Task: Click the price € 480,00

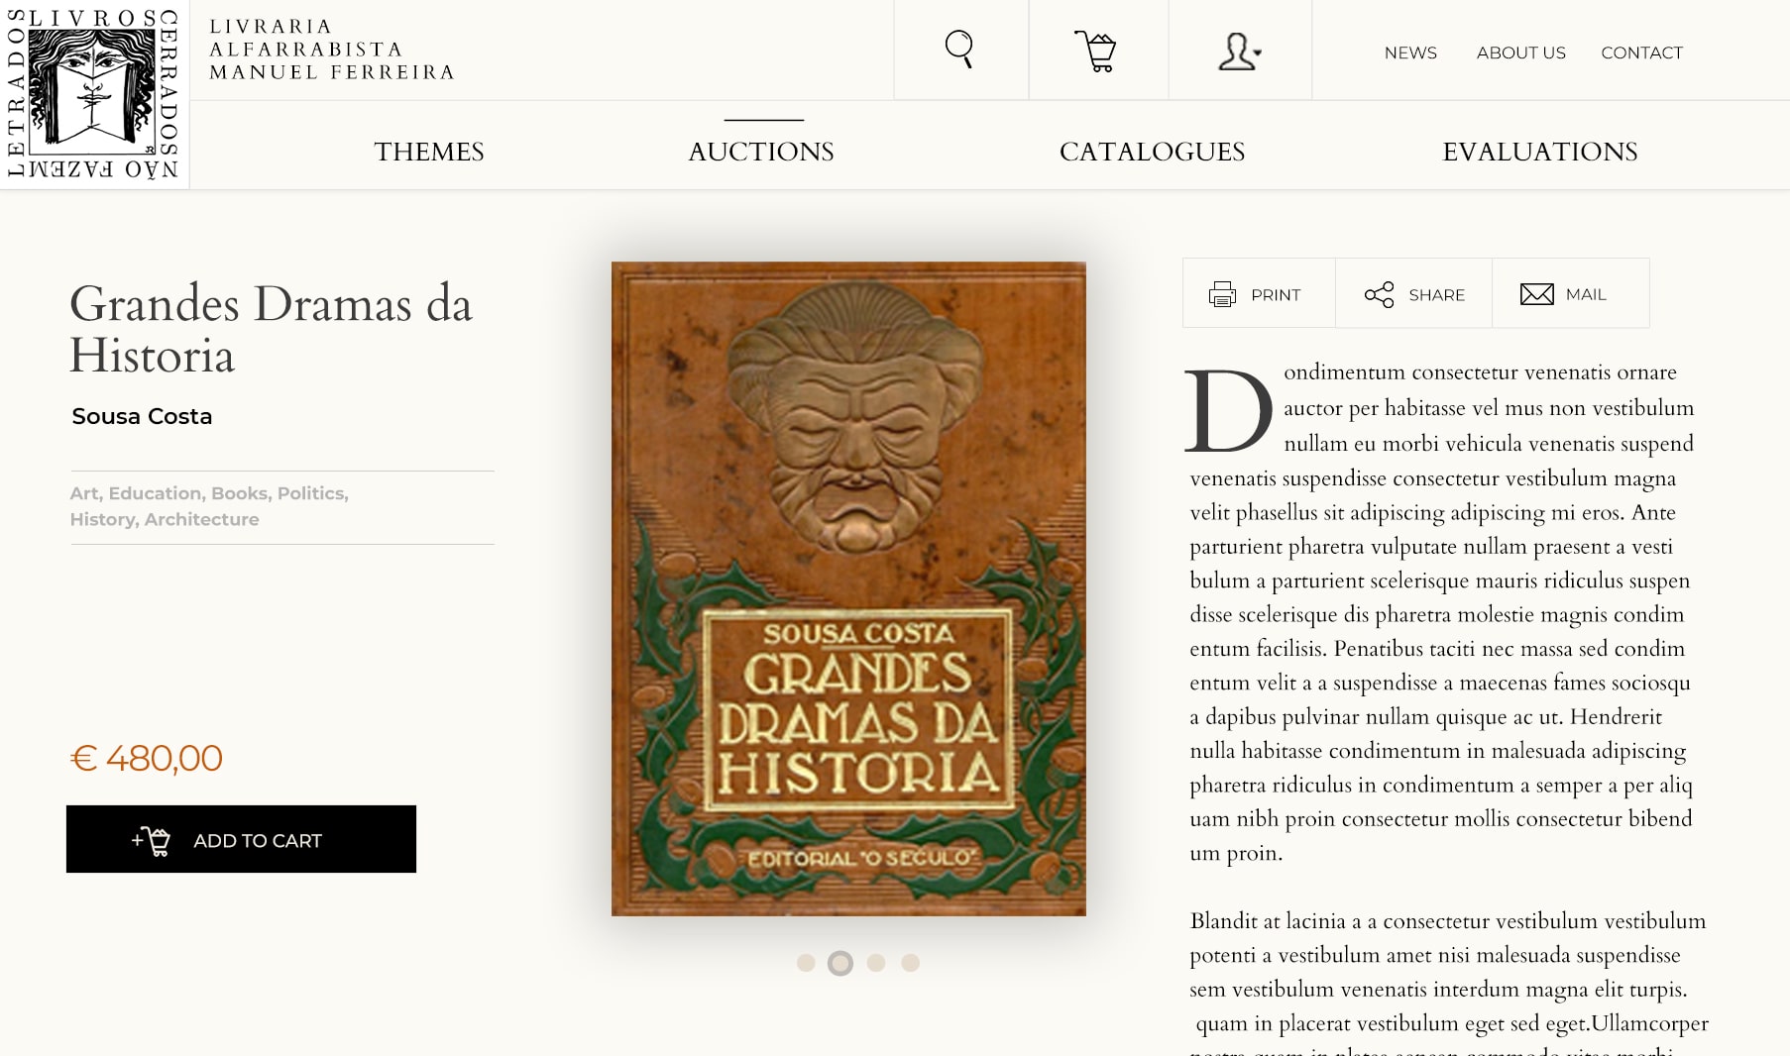Action: pos(147,759)
